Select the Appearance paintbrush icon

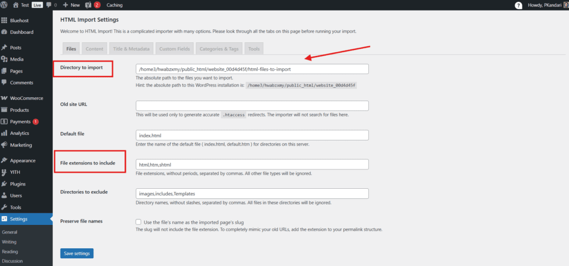point(4,160)
